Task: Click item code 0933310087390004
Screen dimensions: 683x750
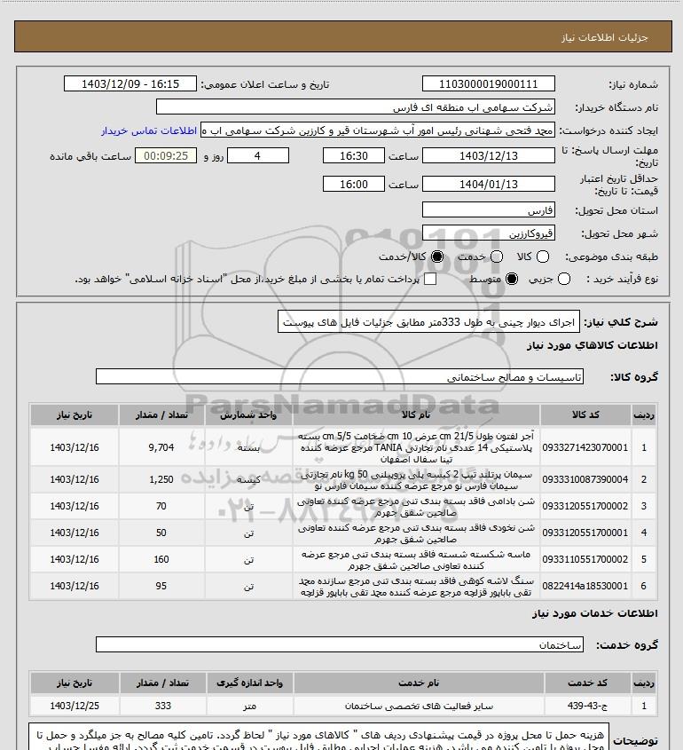Action: pos(585,479)
